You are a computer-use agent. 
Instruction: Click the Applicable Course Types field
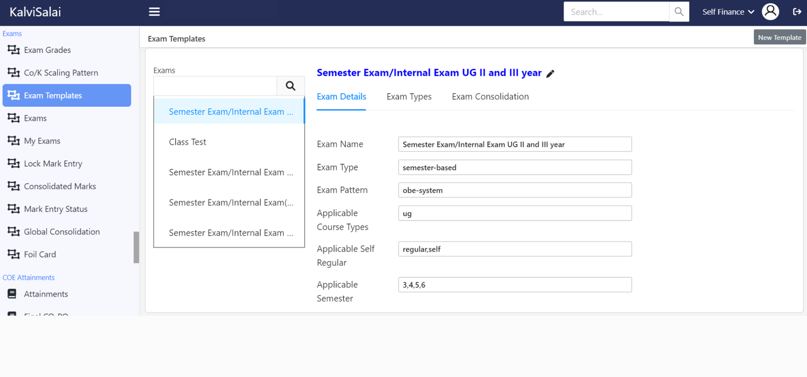point(515,213)
